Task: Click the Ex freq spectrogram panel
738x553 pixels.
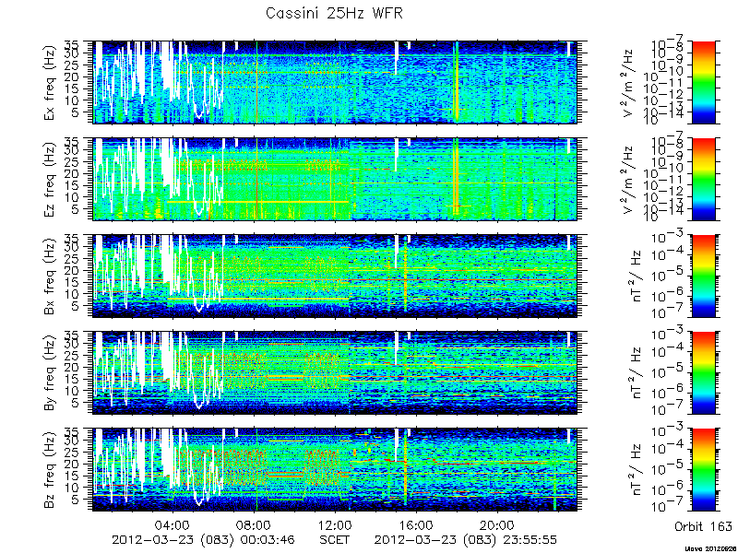Action: click(336, 82)
